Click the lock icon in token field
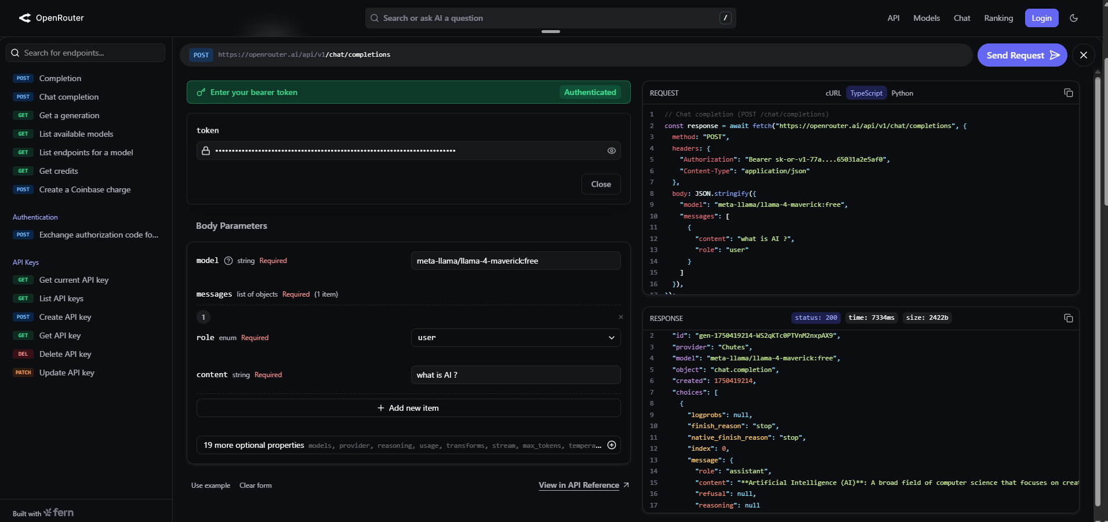1108x522 pixels. [206, 151]
